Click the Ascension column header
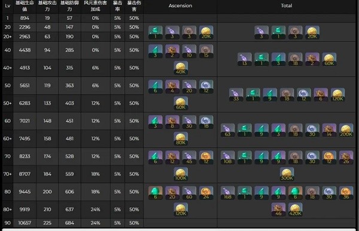 tap(181, 6)
